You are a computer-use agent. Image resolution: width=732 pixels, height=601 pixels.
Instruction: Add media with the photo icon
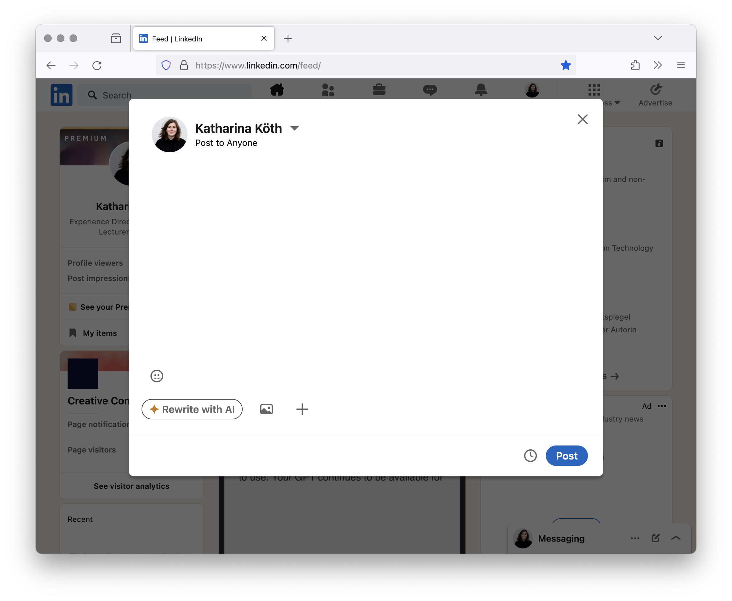[x=266, y=409]
